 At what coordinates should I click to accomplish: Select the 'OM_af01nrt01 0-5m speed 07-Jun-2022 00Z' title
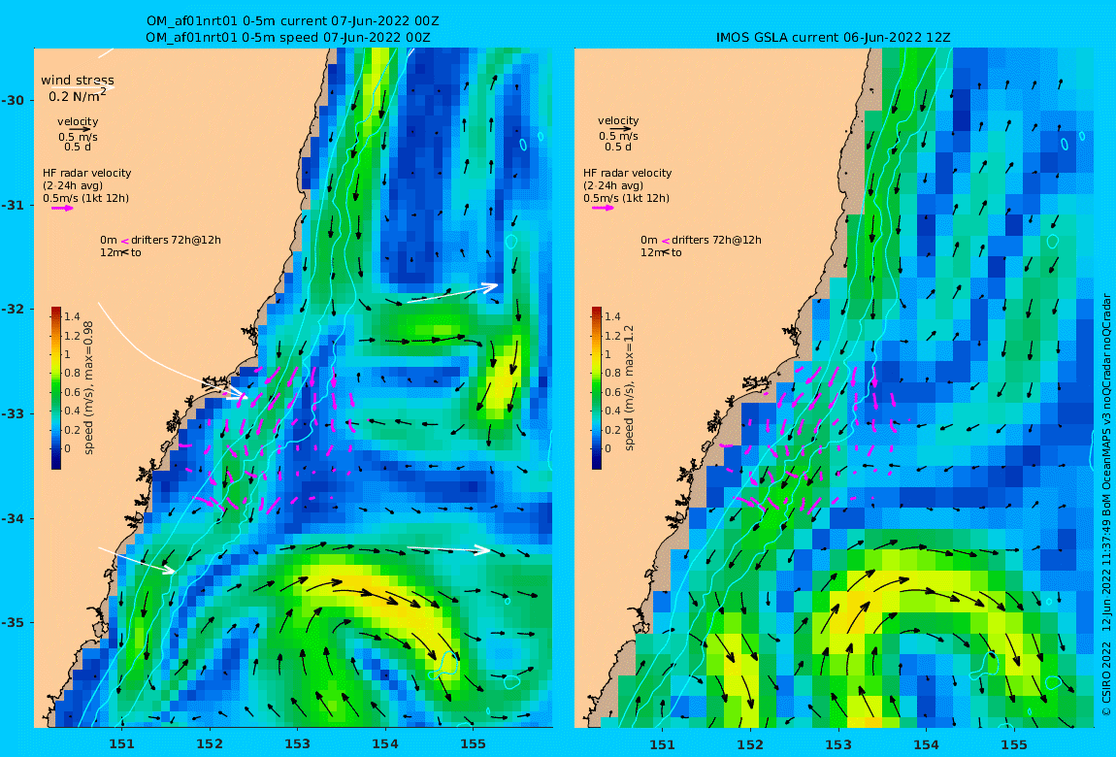click(x=288, y=37)
